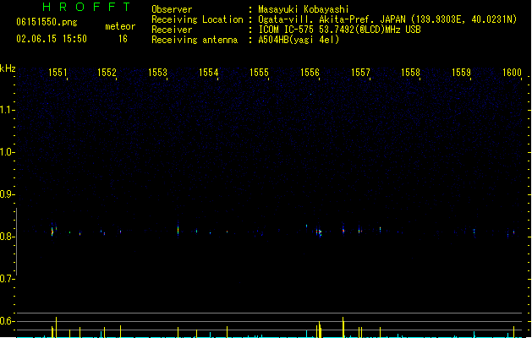This screenshot has height=338, width=532.
Task: Click the date stamp 02.06.15 15:50
Action: coord(52,39)
